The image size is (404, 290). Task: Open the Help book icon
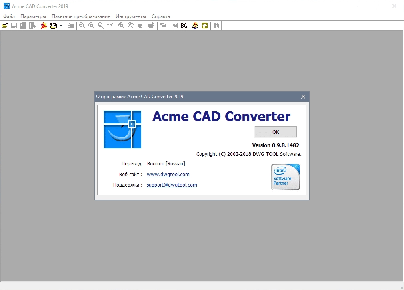tap(196, 26)
